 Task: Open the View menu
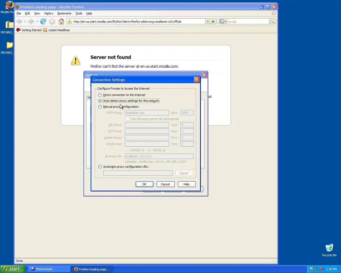tap(37, 13)
